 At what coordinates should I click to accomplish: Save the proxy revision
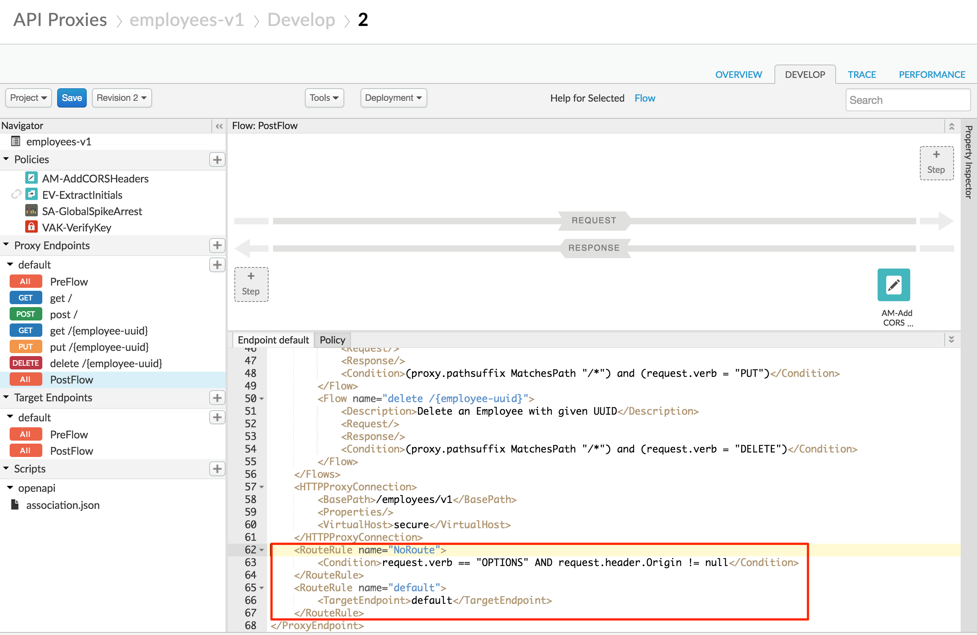click(72, 98)
